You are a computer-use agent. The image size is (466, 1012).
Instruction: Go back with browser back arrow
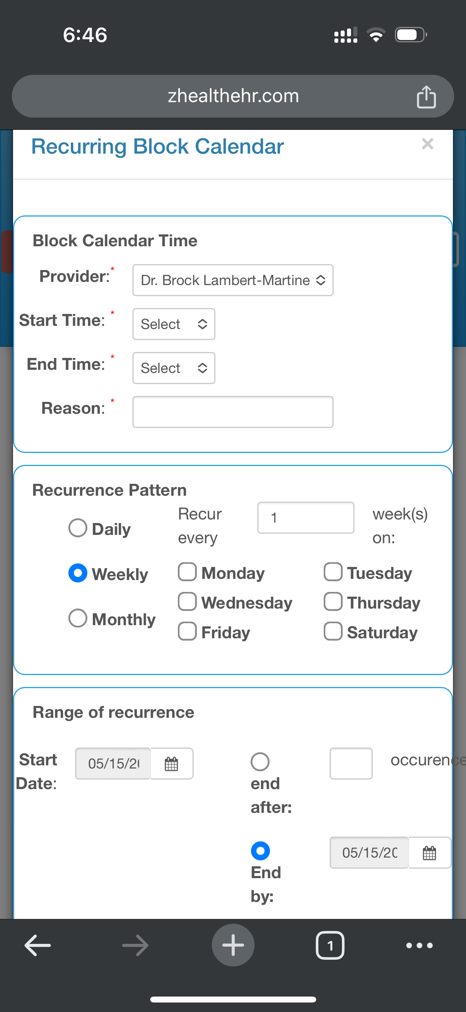point(38,945)
